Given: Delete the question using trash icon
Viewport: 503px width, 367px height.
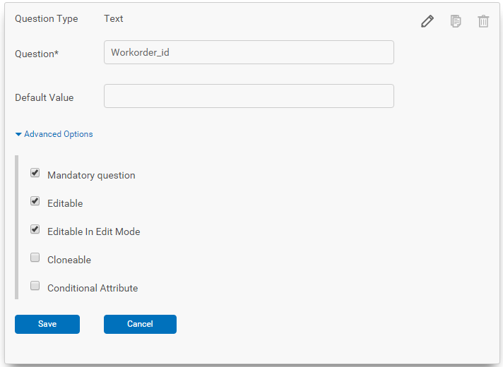Looking at the screenshot, I should 483,21.
